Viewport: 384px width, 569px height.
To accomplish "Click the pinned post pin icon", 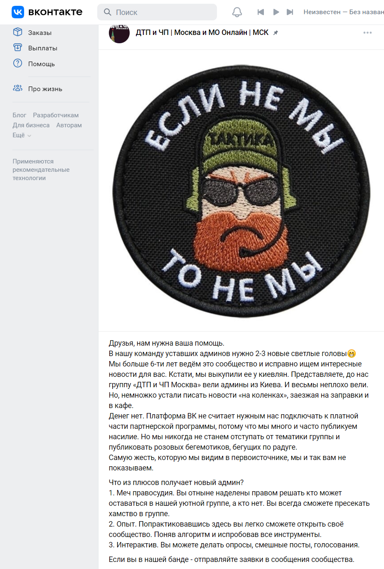I will click(x=275, y=32).
